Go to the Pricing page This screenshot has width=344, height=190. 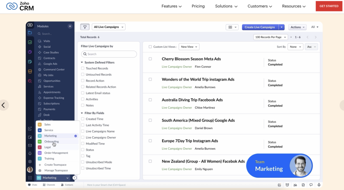click(x=198, y=6)
